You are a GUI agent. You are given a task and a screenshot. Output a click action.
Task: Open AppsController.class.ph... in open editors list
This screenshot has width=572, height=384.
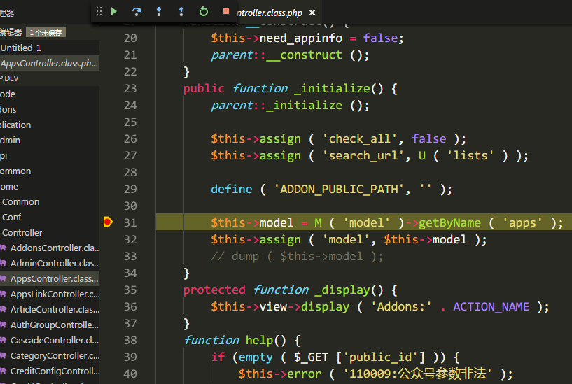pos(50,63)
